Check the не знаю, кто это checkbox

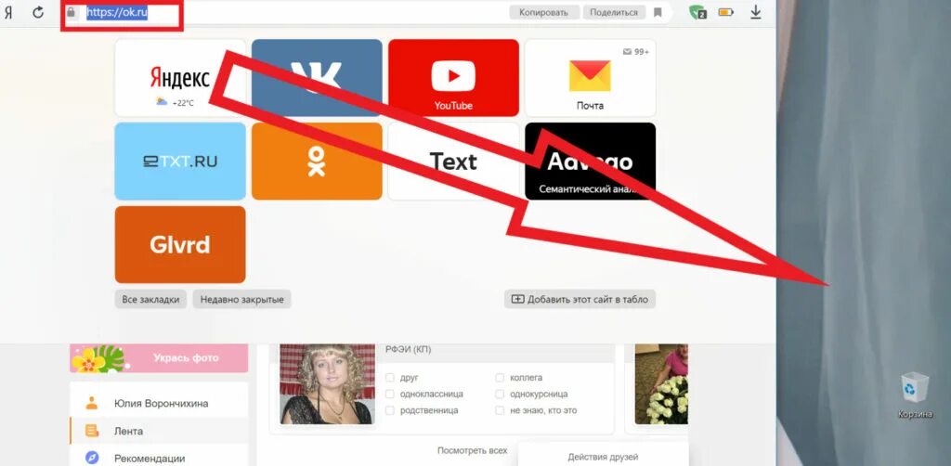500,410
